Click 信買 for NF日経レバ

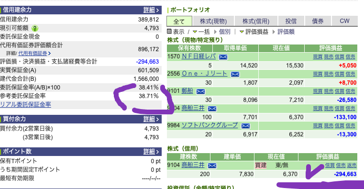[340, 56]
